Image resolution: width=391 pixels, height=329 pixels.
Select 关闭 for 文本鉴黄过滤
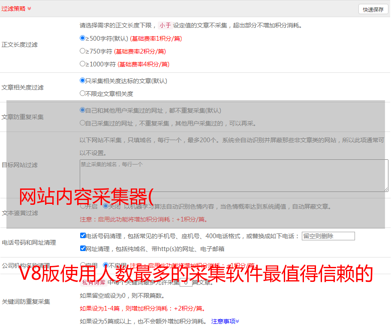[x=105, y=206]
